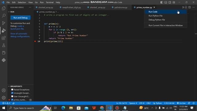The width and height of the screenshot is (197, 111).
Task: Toggle Raised Exceptions checkbox
Action: coord(12,90)
